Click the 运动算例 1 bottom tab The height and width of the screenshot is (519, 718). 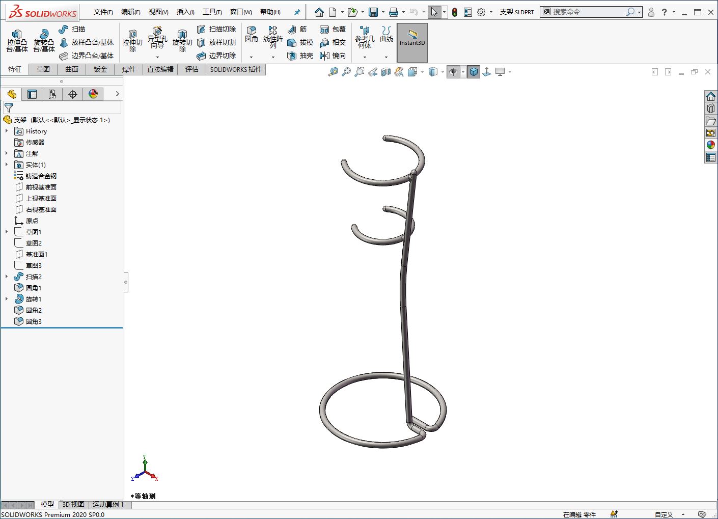coord(108,504)
